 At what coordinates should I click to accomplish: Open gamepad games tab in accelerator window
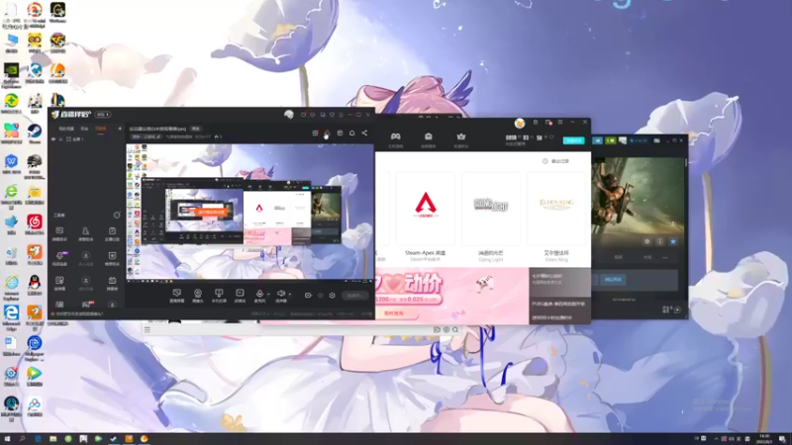(x=395, y=139)
